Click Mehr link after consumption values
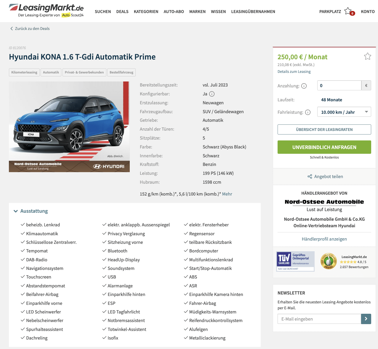Viewport: 378px width, 349px height. (227, 194)
